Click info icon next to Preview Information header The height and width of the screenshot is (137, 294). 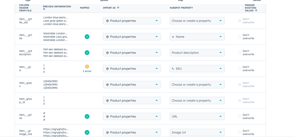tap(44, 9)
